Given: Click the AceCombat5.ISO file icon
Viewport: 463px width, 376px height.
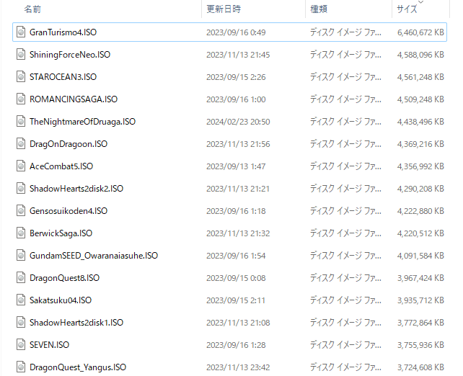Looking at the screenshot, I should coord(22,166).
